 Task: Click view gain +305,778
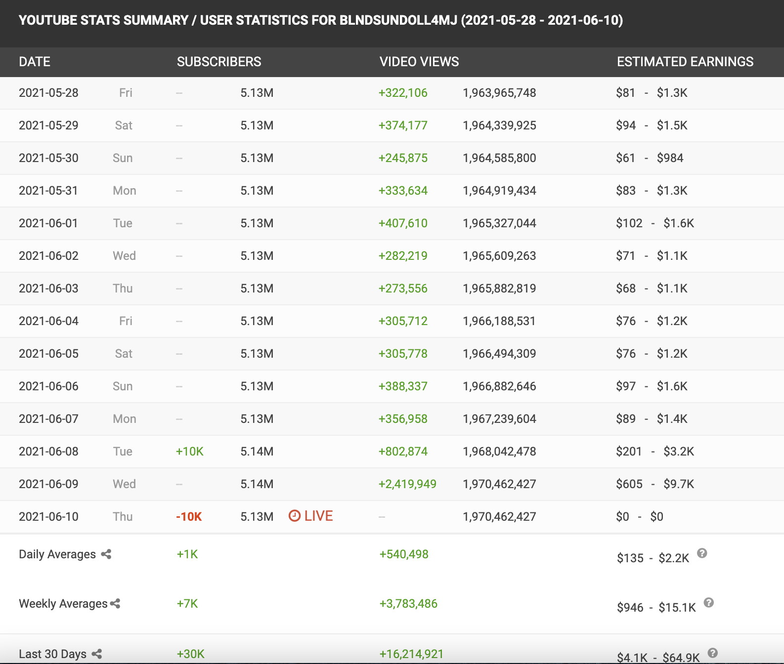[403, 354]
